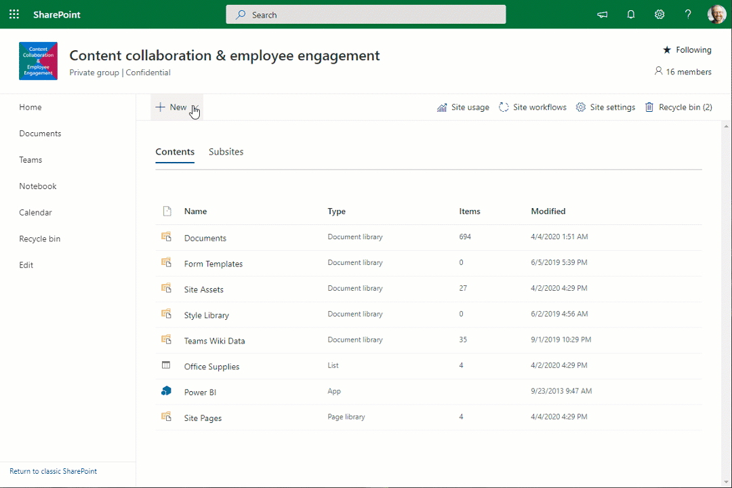Open the Site usage analytics icon
This screenshot has width=732, height=488.
[441, 106]
